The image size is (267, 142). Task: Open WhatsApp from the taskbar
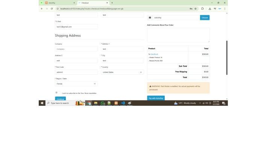103,103
